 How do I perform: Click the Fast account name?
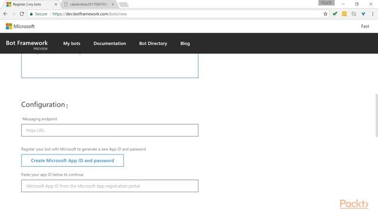[365, 26]
